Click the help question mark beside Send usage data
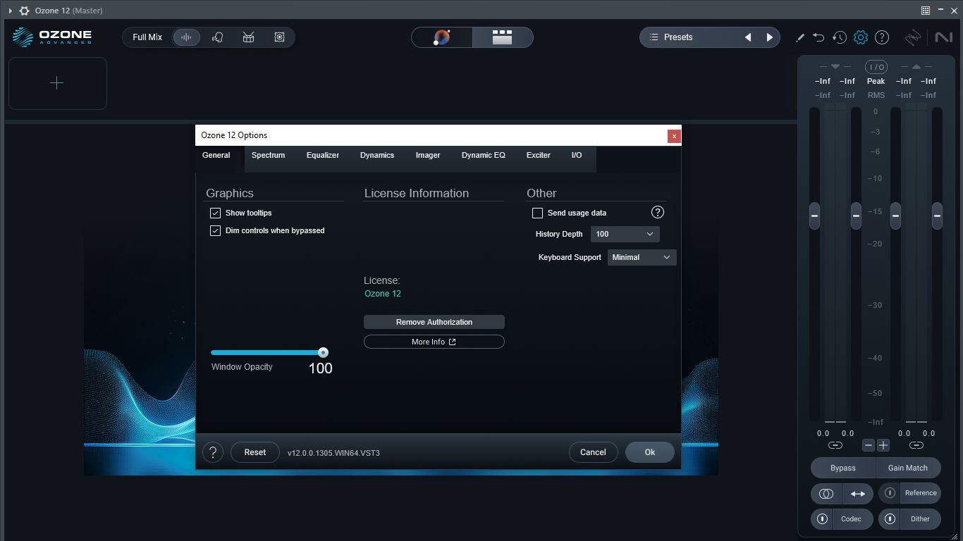 pos(657,212)
